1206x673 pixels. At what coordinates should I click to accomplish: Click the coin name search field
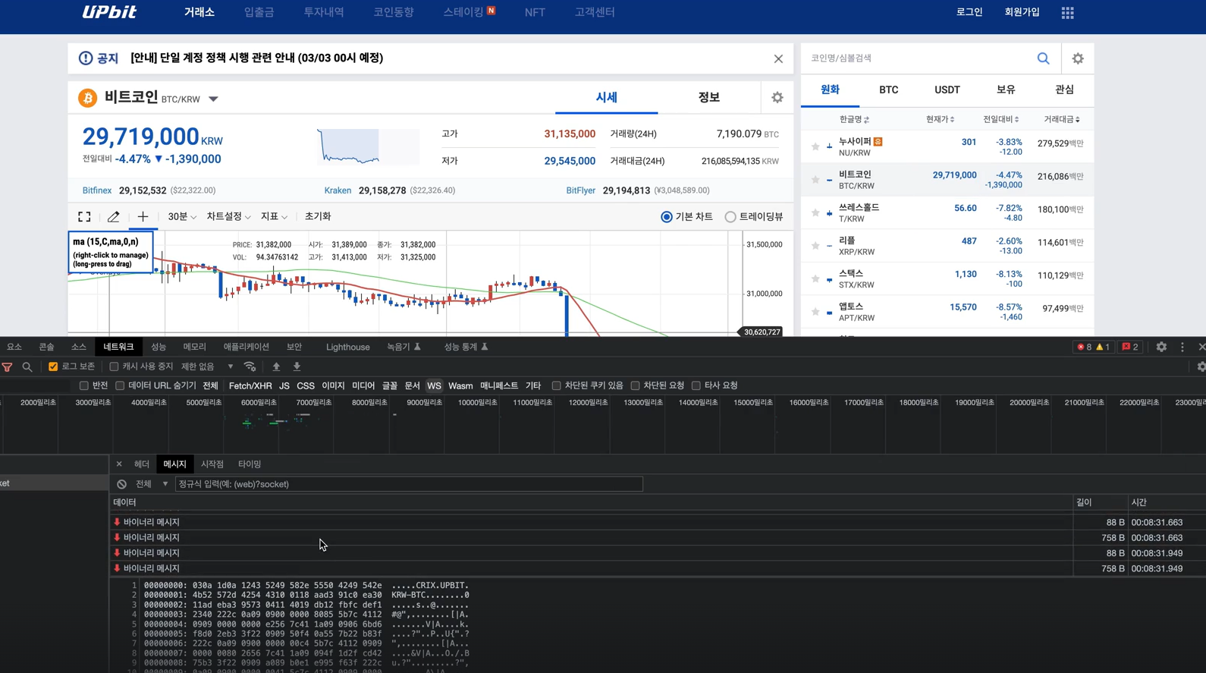918,58
